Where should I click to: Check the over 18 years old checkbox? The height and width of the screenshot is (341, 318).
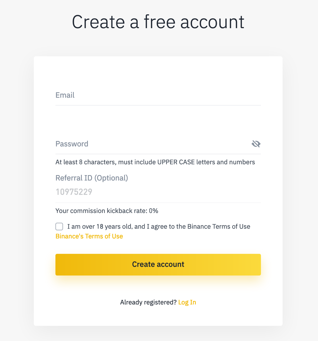coord(59,227)
